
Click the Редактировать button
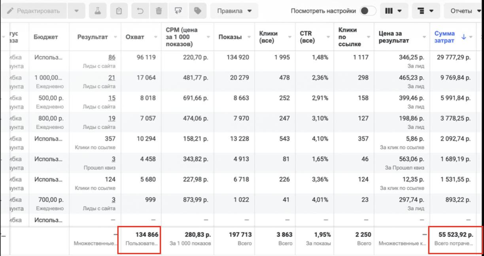point(34,11)
